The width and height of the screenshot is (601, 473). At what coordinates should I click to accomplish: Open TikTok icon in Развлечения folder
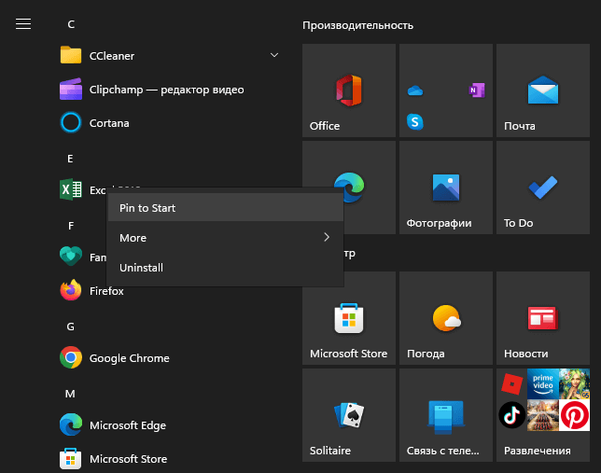(x=511, y=415)
